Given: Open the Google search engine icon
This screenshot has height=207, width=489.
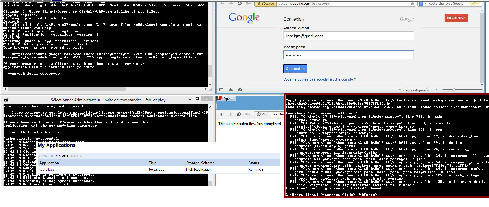Looking at the screenshot, I should pyautogui.click(x=421, y=4).
